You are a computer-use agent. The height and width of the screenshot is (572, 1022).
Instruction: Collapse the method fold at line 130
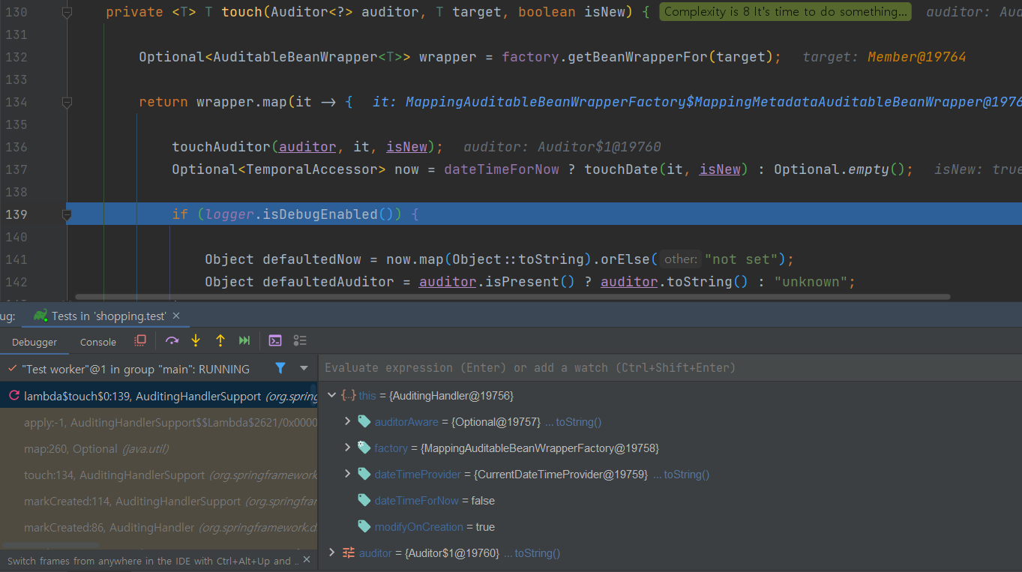(x=67, y=12)
